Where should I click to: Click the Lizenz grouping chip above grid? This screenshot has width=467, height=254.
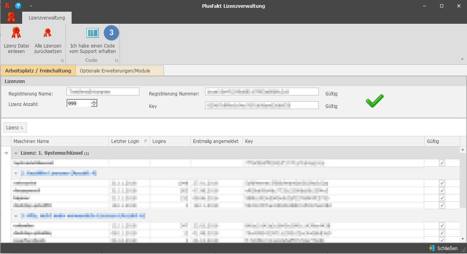(15, 127)
